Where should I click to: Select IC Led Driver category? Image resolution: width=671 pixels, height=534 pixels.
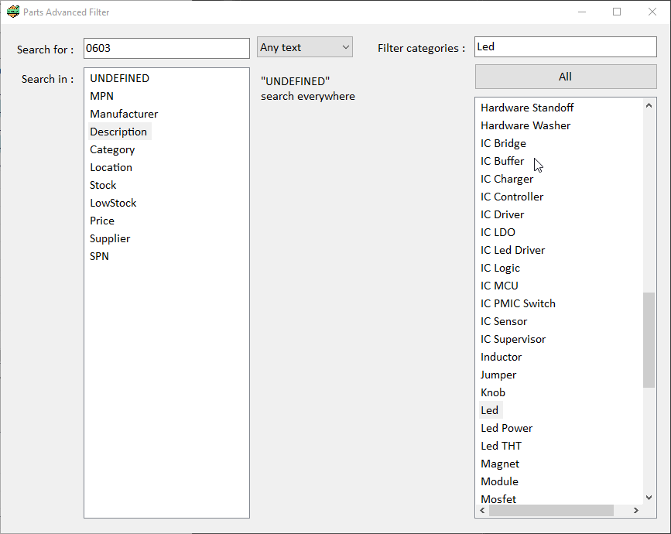(x=512, y=250)
